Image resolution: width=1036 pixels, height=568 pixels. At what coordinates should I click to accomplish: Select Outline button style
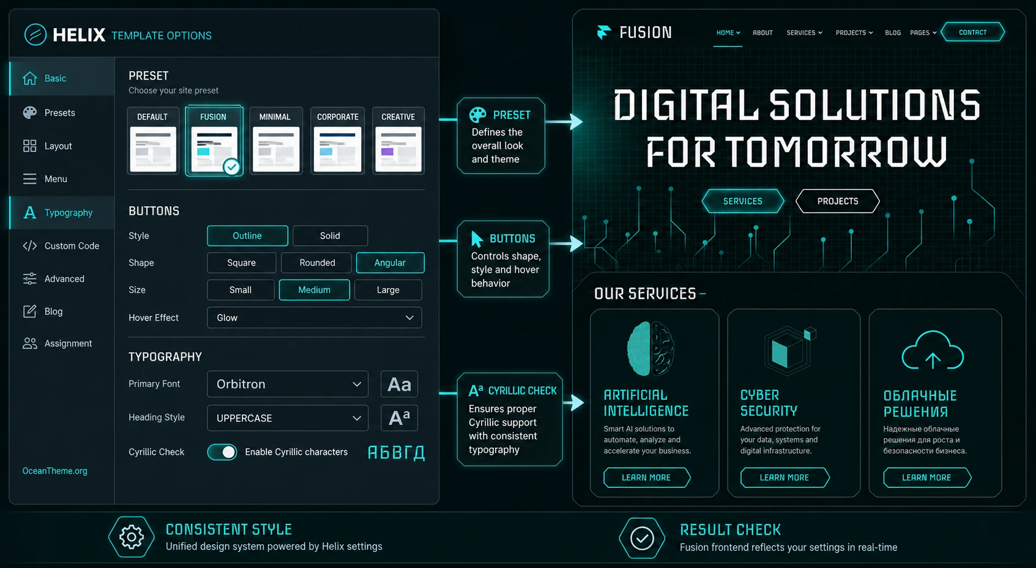(247, 235)
